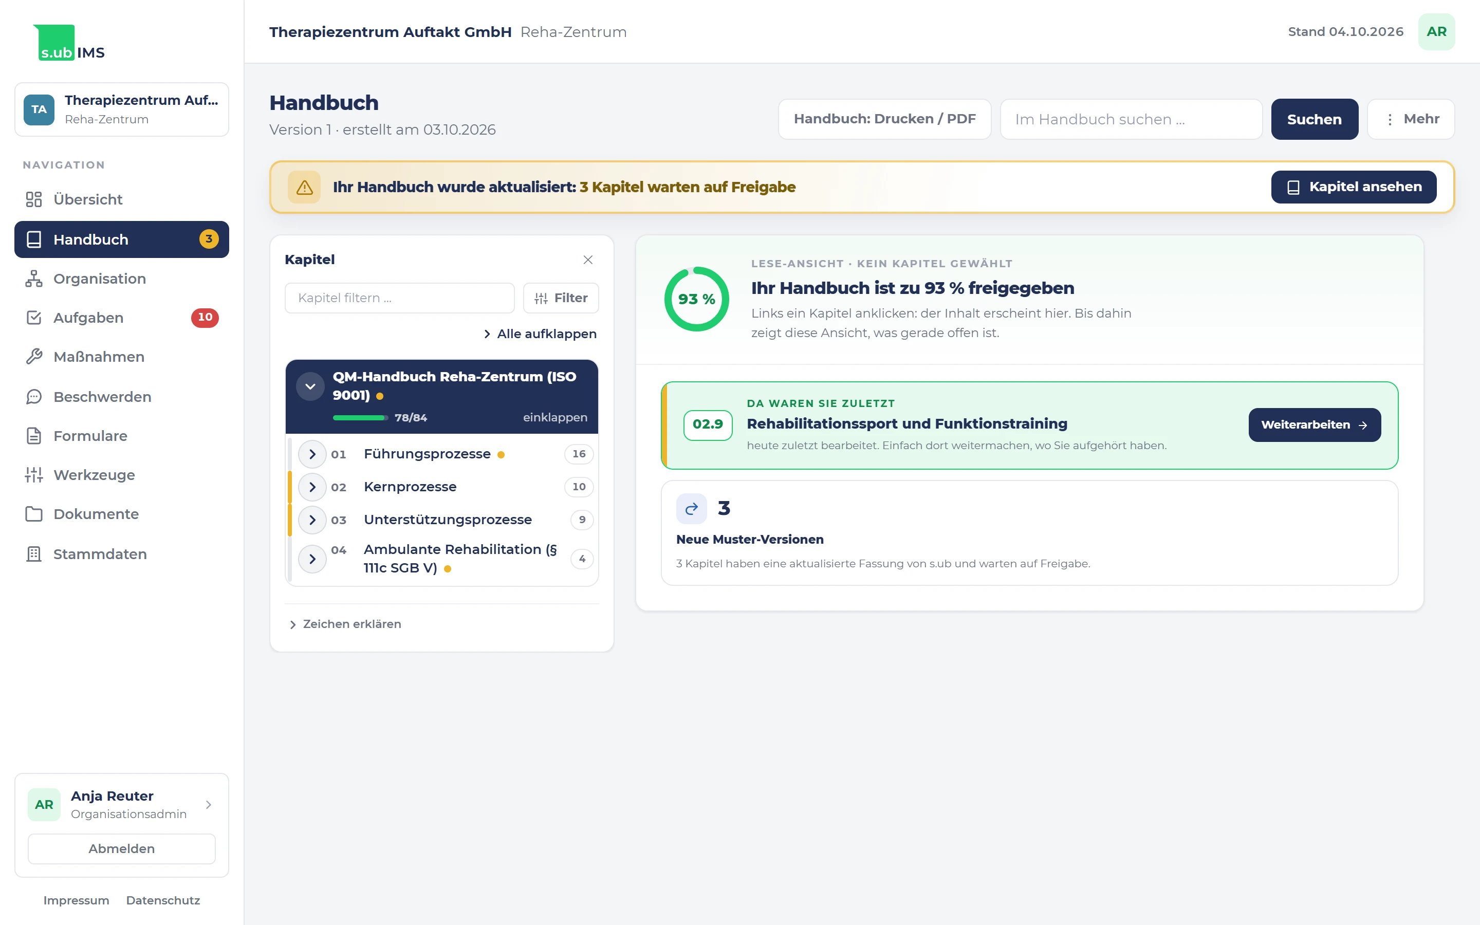
Task: Click the Suchen button
Action: tap(1314, 119)
